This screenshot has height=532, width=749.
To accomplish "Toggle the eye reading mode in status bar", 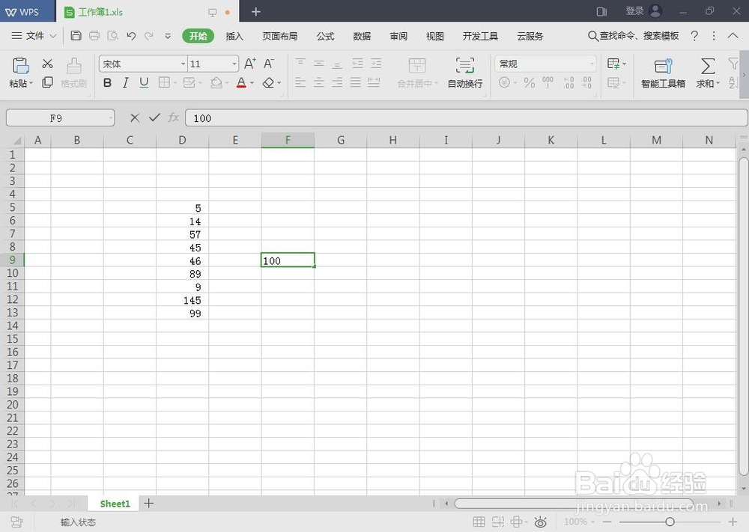I will tap(542, 522).
